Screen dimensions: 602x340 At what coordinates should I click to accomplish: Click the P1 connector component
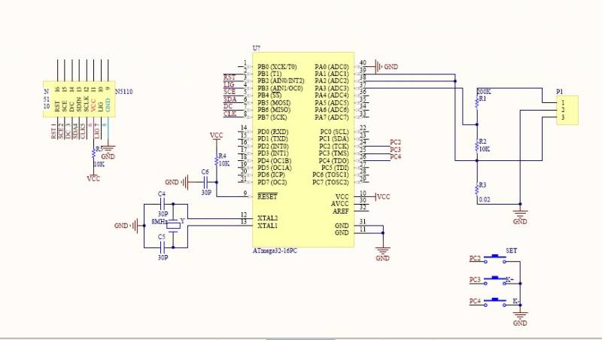point(567,110)
